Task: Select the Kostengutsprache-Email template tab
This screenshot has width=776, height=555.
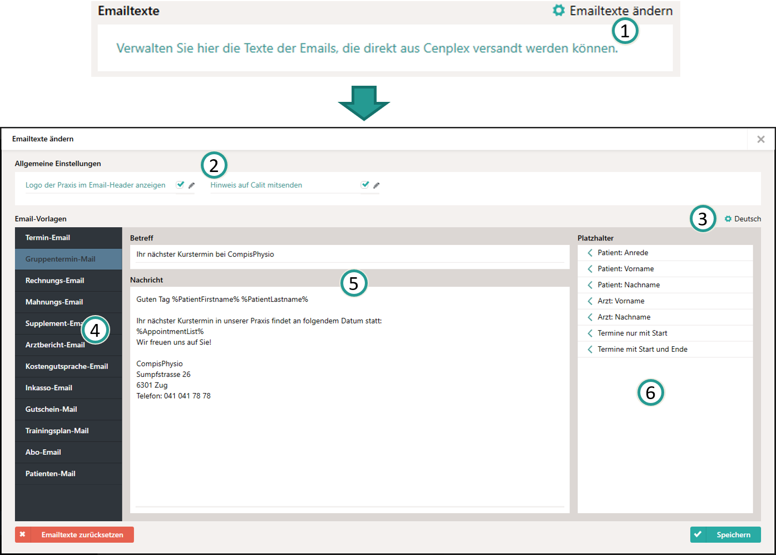Action: tap(68, 366)
